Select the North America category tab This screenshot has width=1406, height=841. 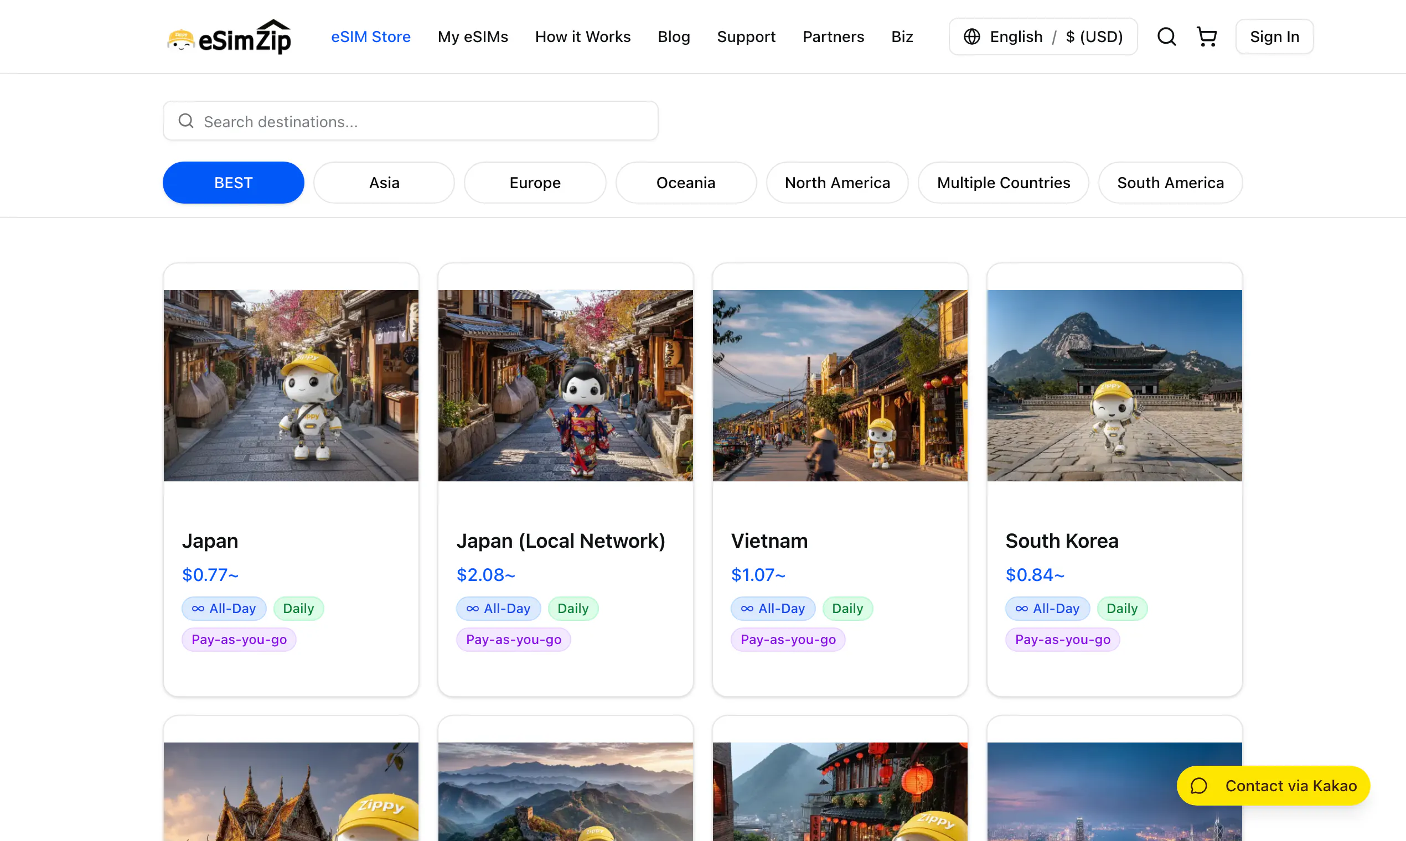838,183
